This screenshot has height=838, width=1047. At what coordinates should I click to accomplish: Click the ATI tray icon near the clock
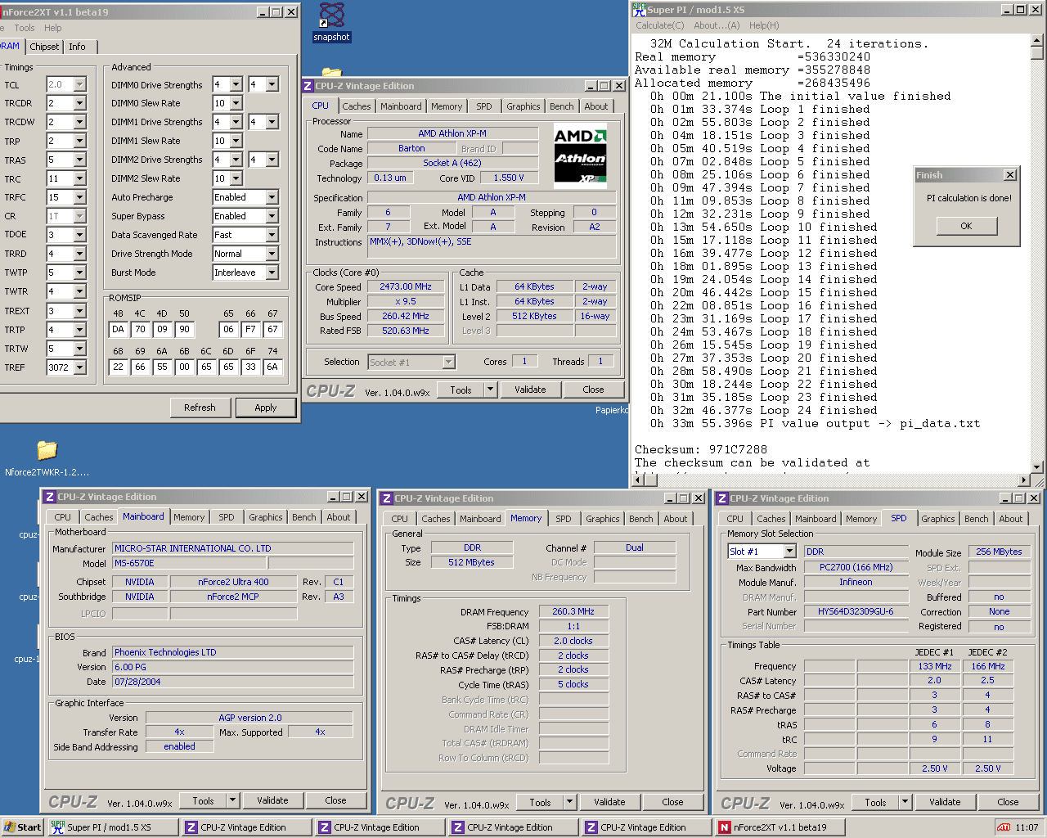[1003, 827]
